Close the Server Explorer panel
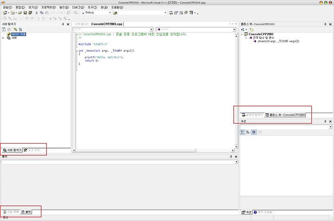Image resolution: width=334 pixels, height=221 pixels. pyautogui.click(x=68, y=24)
